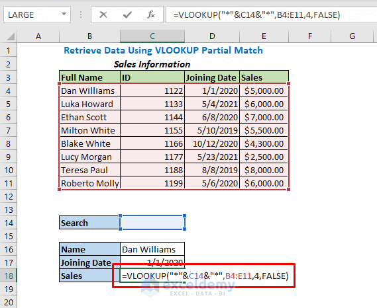Click ID cell 1144
The height and width of the screenshot is (308, 377).
(x=152, y=117)
